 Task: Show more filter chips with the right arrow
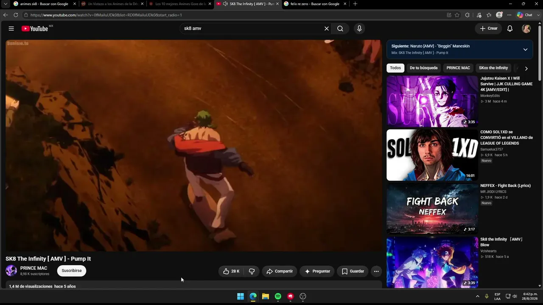coord(526,68)
